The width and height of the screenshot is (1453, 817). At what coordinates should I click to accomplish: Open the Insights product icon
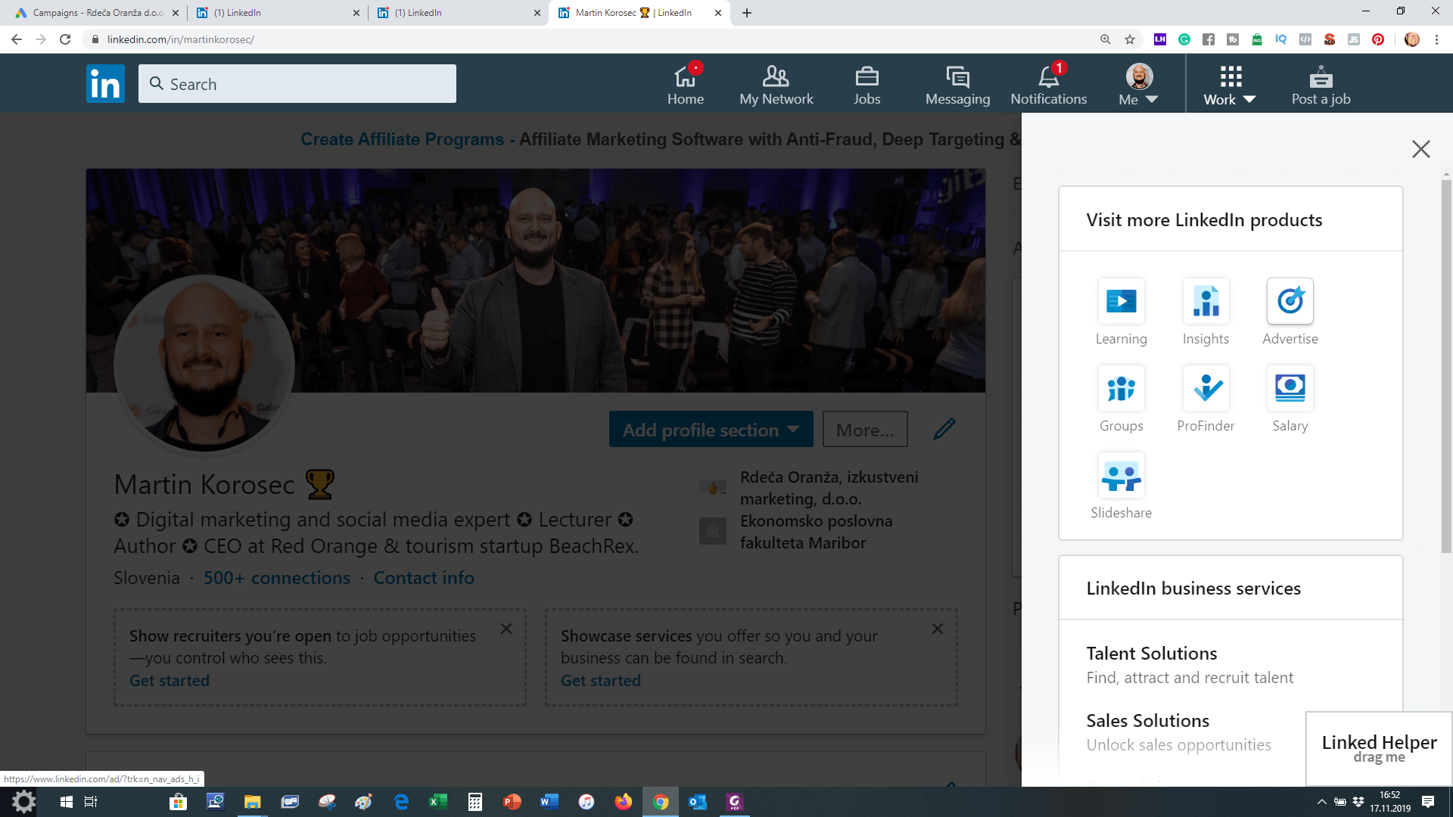click(x=1206, y=302)
